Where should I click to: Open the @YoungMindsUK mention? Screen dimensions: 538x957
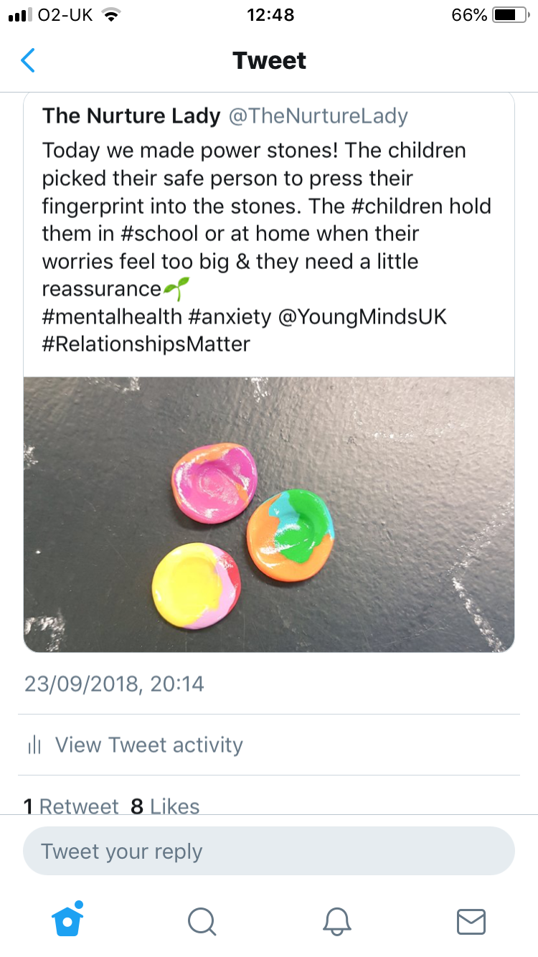point(362,316)
